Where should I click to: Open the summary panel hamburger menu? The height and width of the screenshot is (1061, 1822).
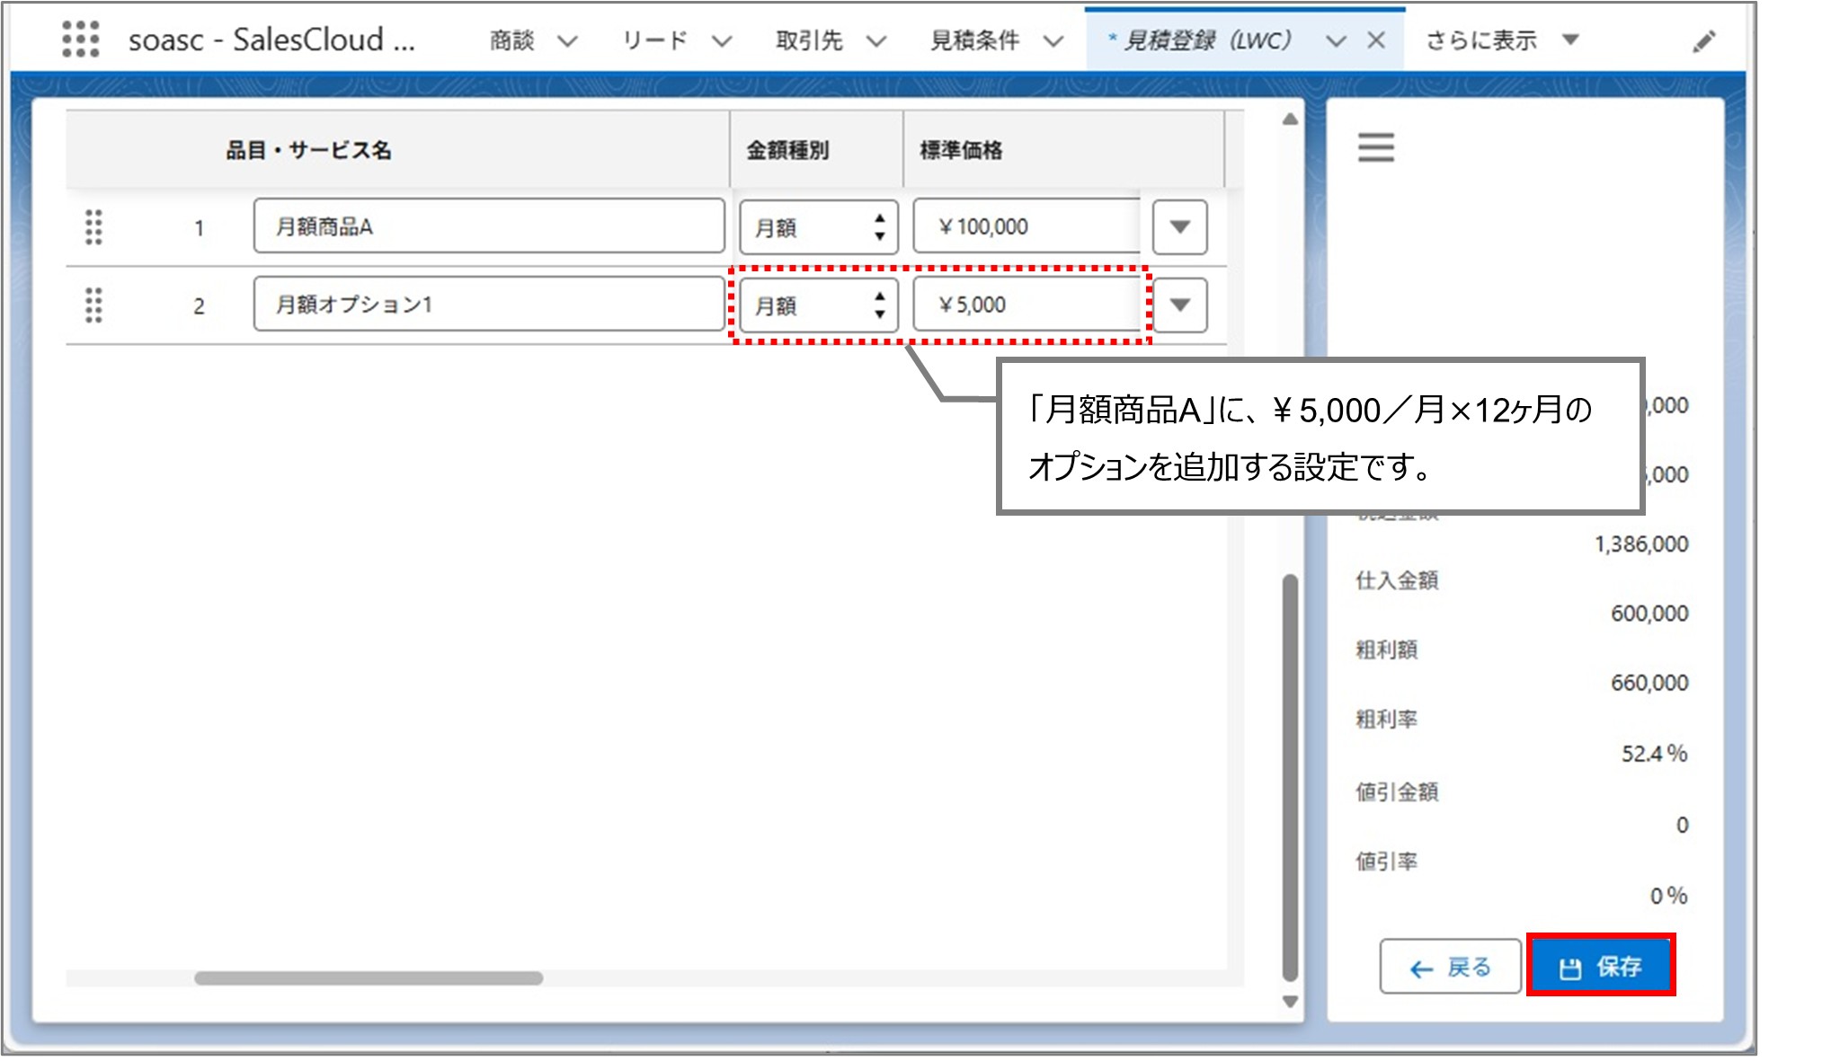(x=1374, y=146)
